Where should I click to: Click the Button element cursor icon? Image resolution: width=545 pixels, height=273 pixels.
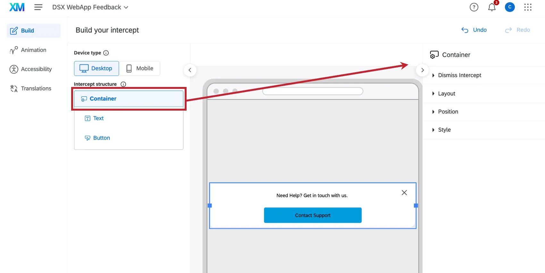coord(88,138)
